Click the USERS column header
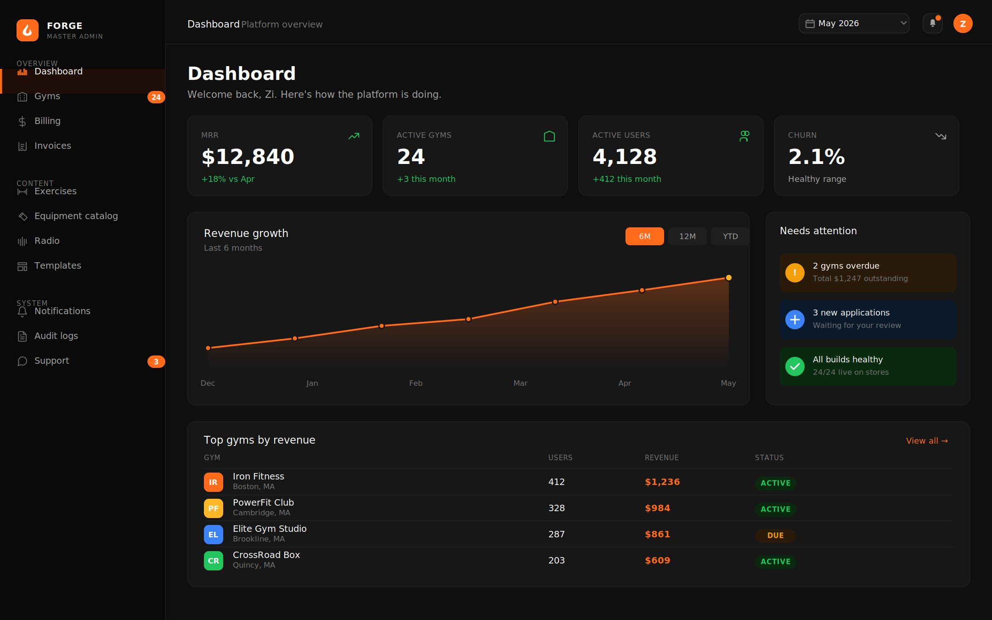Image resolution: width=992 pixels, height=620 pixels. 560,458
